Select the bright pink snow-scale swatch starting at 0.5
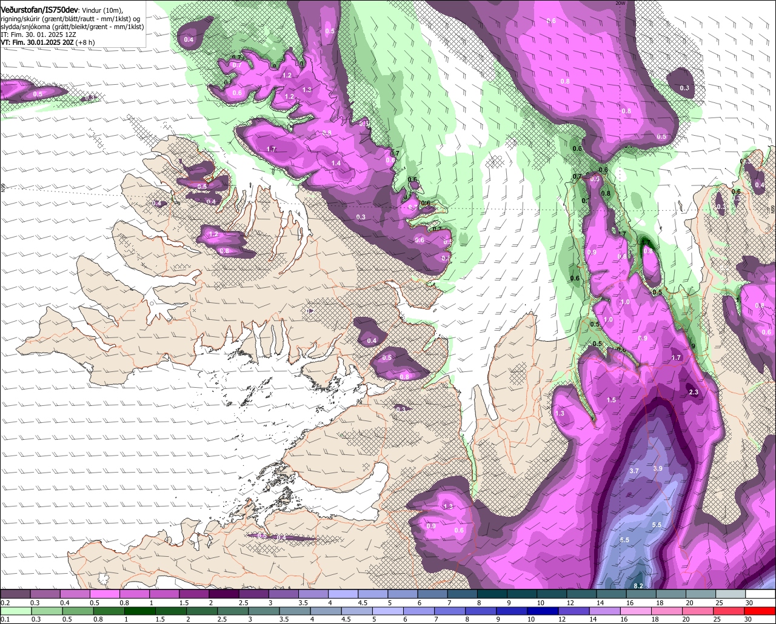The image size is (776, 624). (x=104, y=594)
